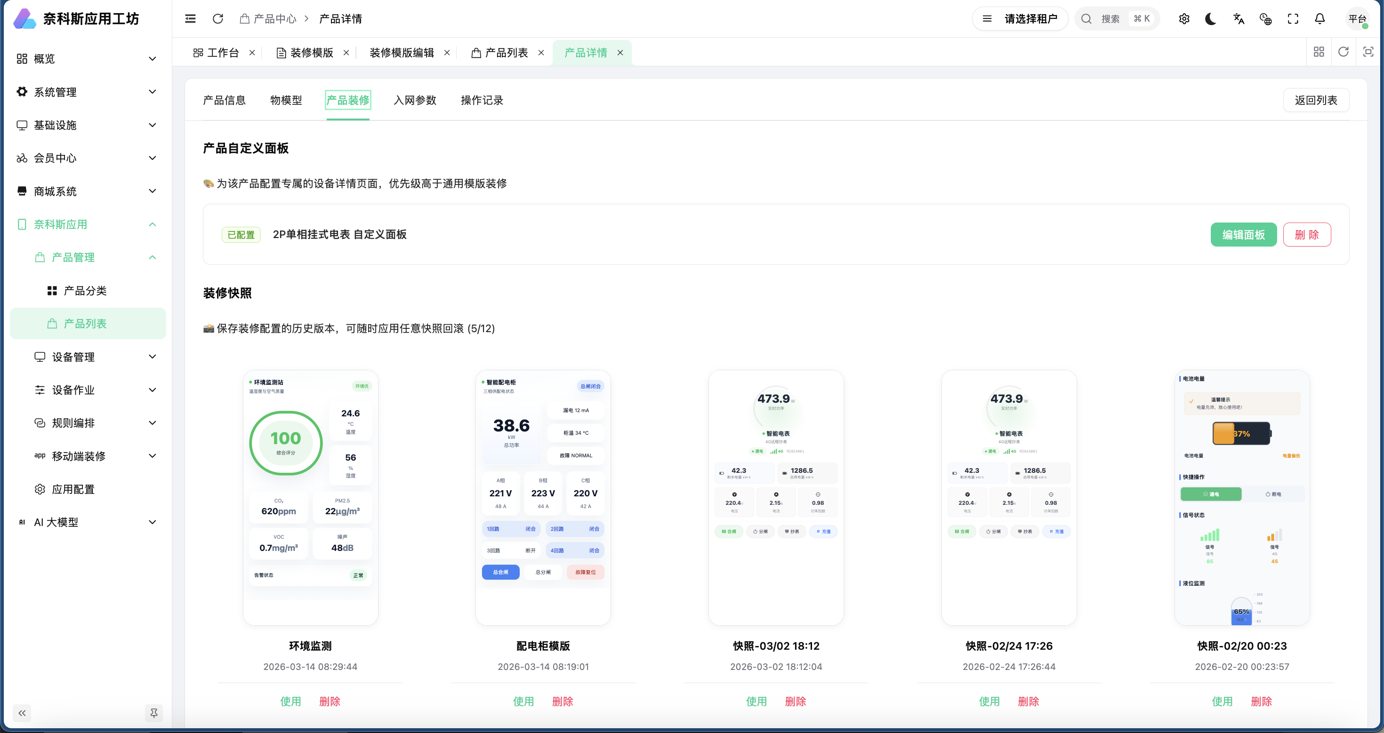The height and width of the screenshot is (733, 1384).
Task: Open notifications bell icon
Action: 1320,19
